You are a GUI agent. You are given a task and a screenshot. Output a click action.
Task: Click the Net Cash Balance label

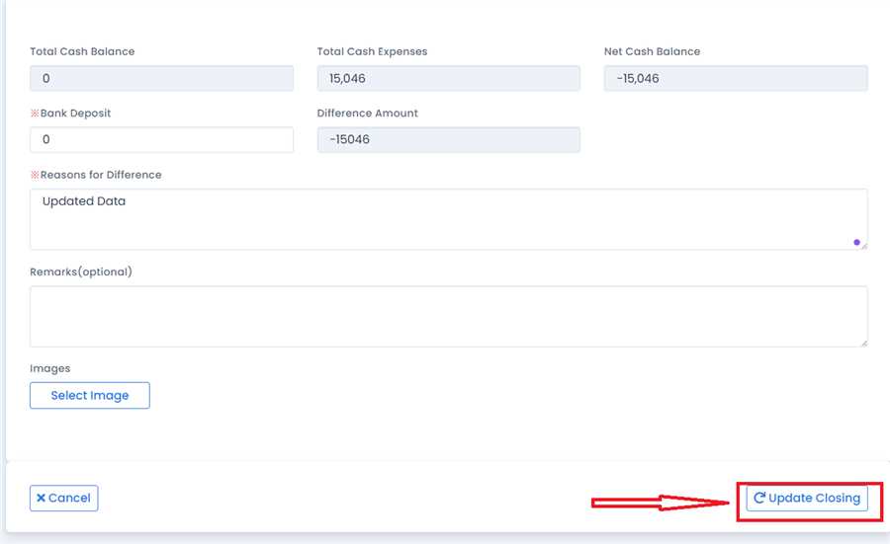tap(652, 51)
